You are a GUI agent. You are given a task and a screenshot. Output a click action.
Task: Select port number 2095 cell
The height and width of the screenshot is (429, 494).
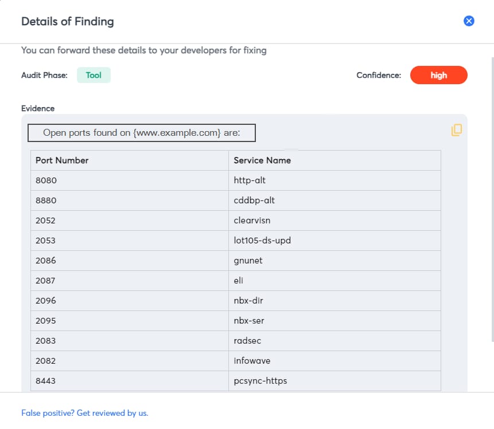[130, 321]
